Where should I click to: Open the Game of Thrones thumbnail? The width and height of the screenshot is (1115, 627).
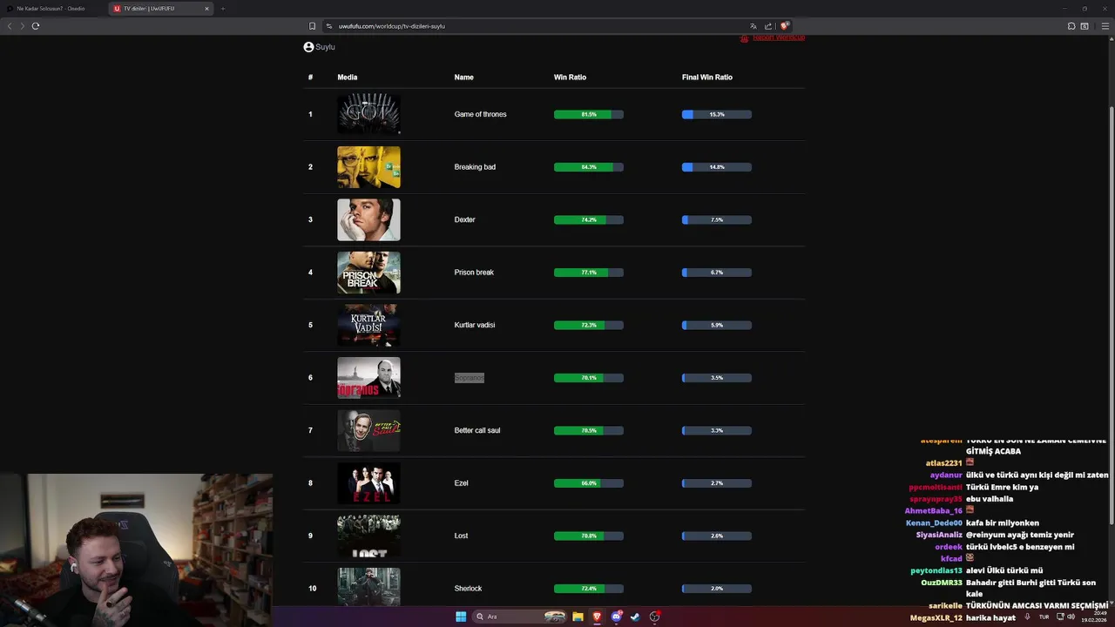pos(369,114)
